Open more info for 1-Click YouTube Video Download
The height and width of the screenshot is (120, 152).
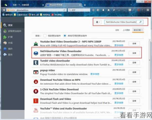(119, 93)
